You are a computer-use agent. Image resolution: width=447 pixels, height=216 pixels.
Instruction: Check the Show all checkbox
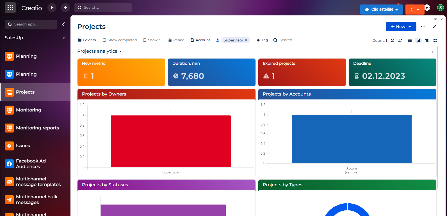click(145, 40)
